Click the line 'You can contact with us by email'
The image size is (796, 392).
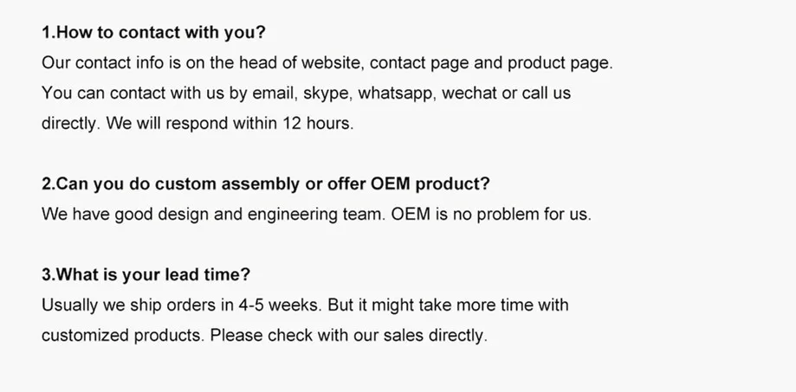click(306, 93)
